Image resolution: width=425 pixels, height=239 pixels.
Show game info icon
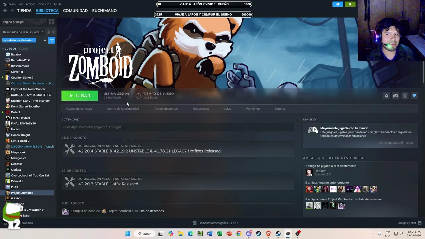(x=405, y=96)
